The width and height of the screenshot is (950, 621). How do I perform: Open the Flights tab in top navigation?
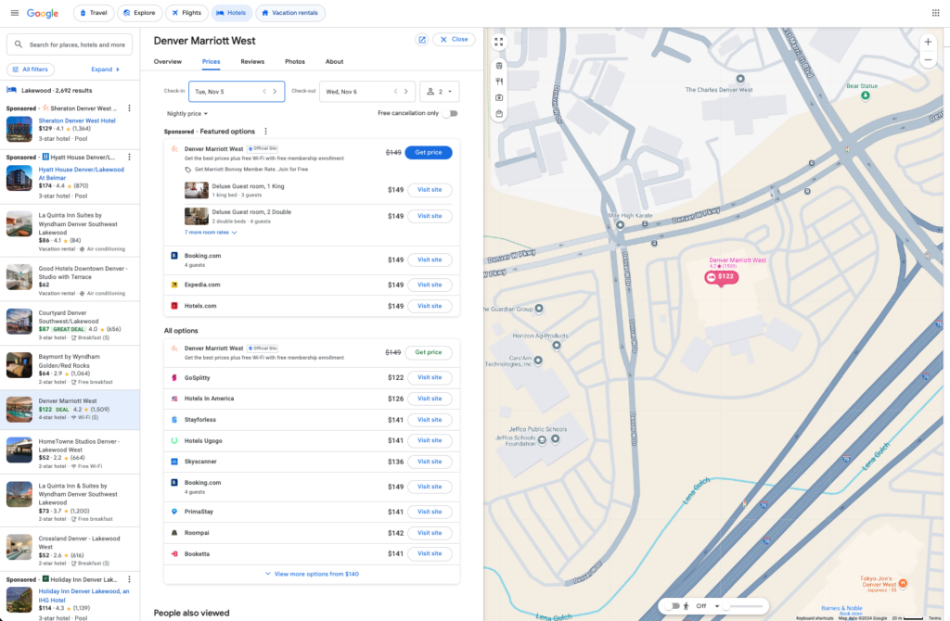click(186, 13)
